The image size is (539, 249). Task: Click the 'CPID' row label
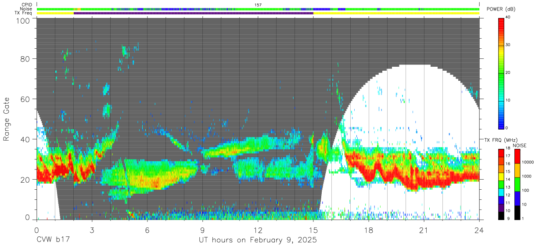click(26, 4)
